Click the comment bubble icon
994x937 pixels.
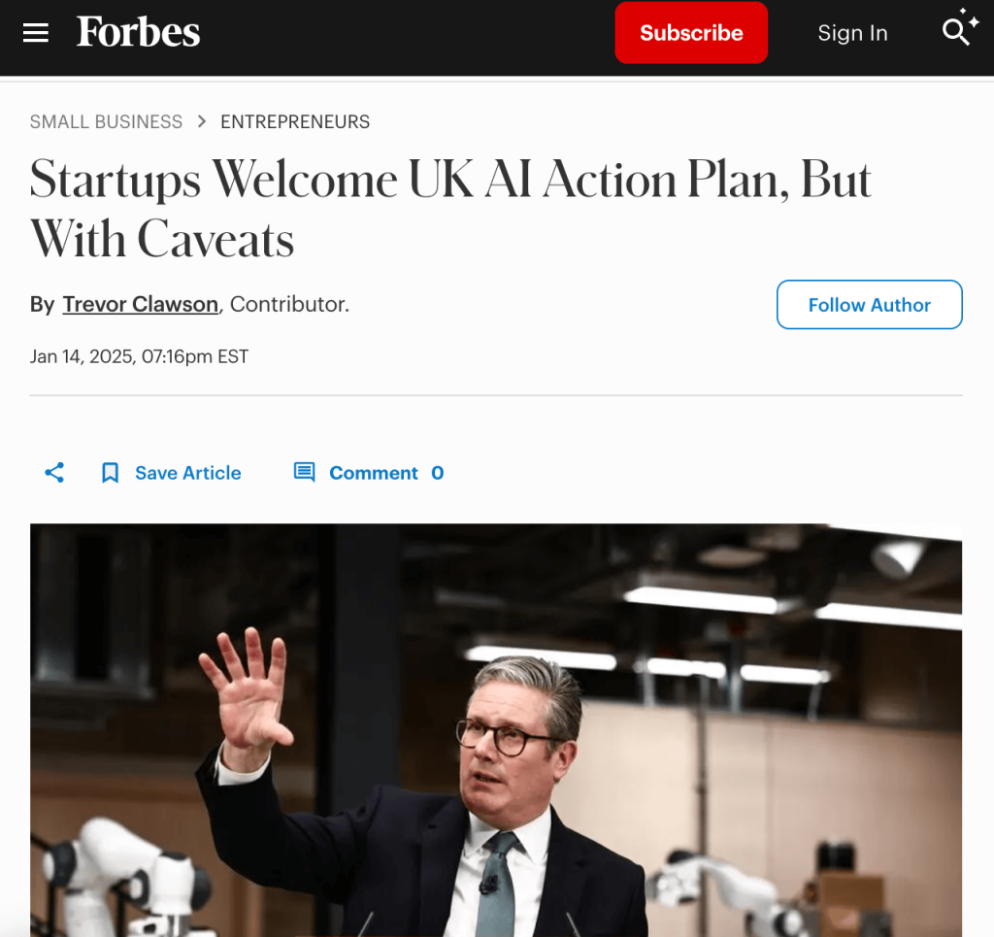click(x=305, y=473)
